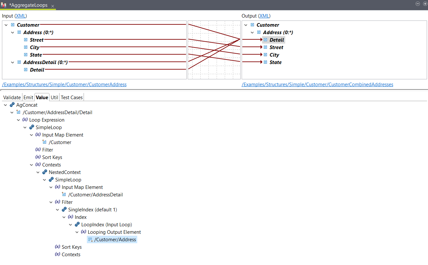
Task: Toggle the checkbox next to the output Detail element
Action: point(265,40)
